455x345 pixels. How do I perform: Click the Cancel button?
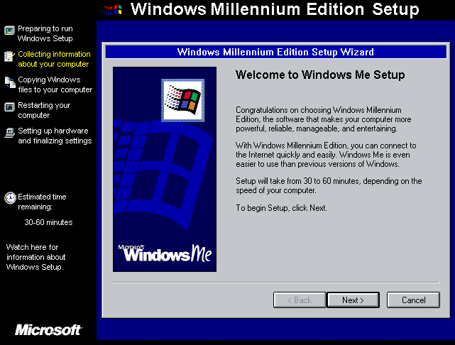pos(413,300)
